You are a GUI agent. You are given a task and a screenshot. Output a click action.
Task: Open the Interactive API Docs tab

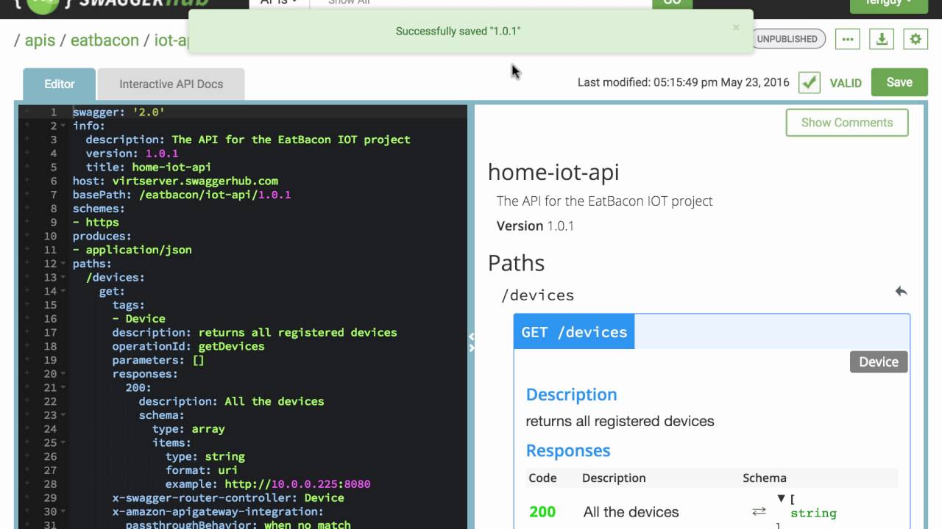tap(171, 84)
